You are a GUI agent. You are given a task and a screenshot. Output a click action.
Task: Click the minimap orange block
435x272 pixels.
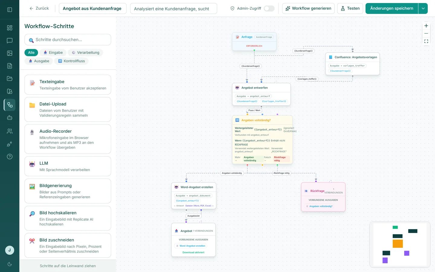[x=398, y=244]
